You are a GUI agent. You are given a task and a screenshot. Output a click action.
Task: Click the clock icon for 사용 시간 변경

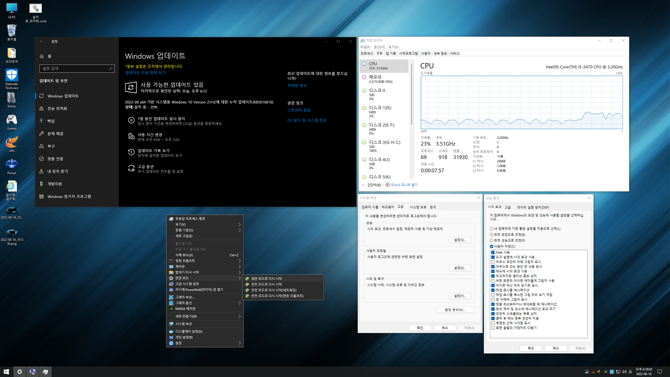[x=131, y=137]
